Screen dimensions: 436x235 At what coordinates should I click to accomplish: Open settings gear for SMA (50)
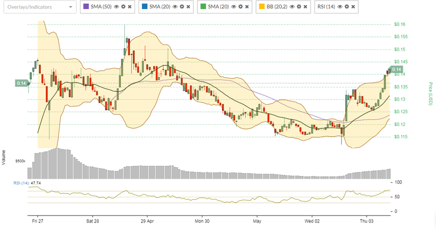[123, 7]
